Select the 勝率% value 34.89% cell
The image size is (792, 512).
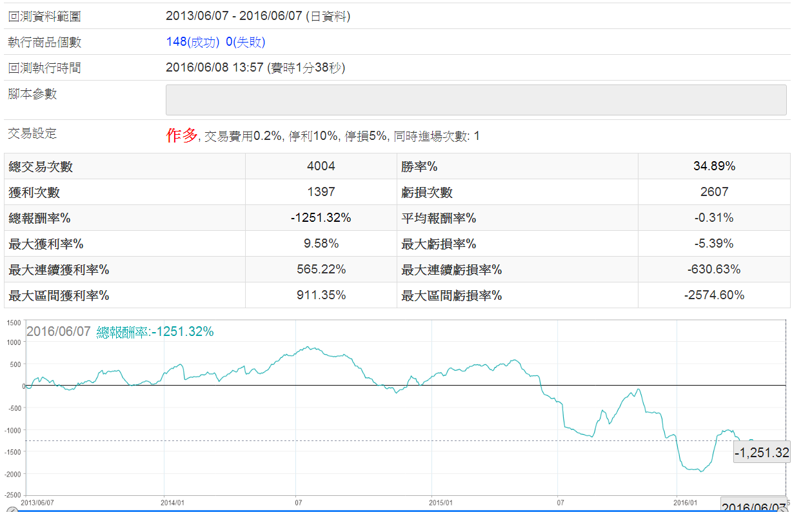click(713, 166)
